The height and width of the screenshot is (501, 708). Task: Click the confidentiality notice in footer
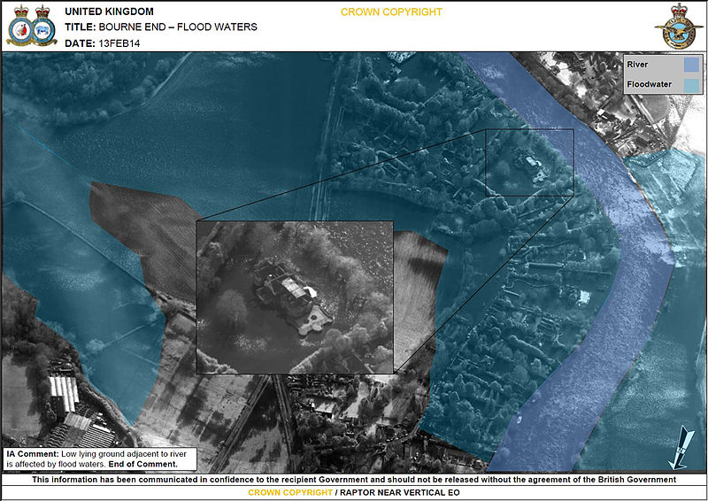[354, 479]
